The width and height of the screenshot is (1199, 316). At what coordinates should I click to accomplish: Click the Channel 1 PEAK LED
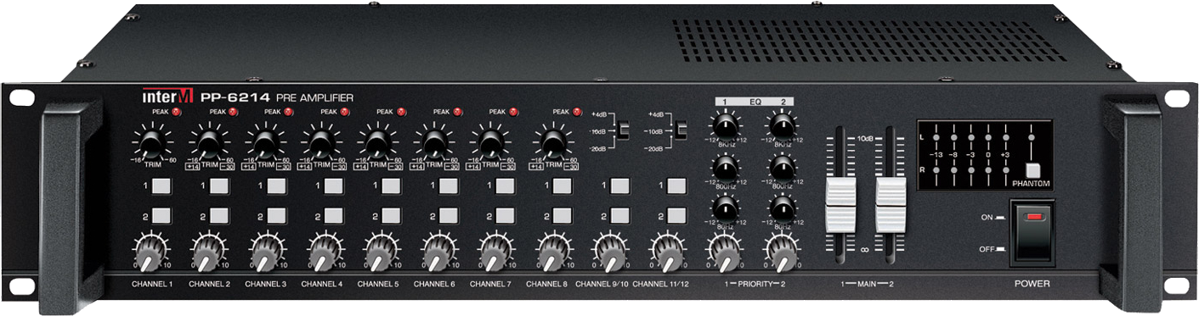[x=177, y=112]
